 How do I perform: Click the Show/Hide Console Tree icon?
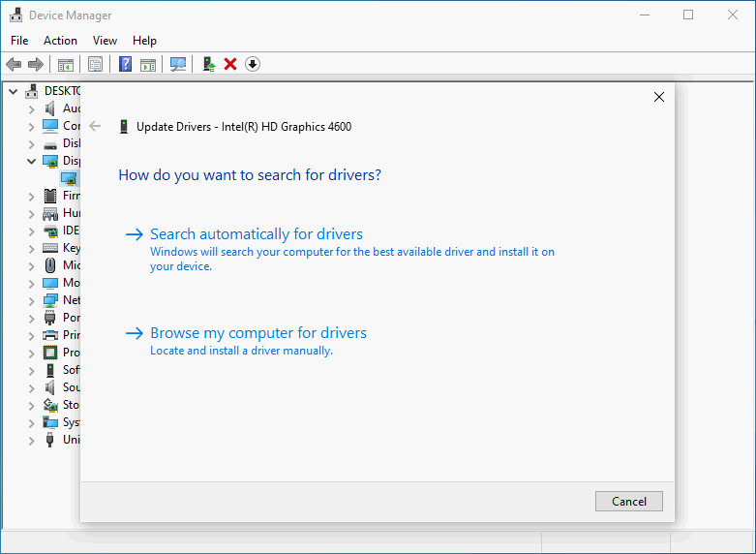coord(66,64)
